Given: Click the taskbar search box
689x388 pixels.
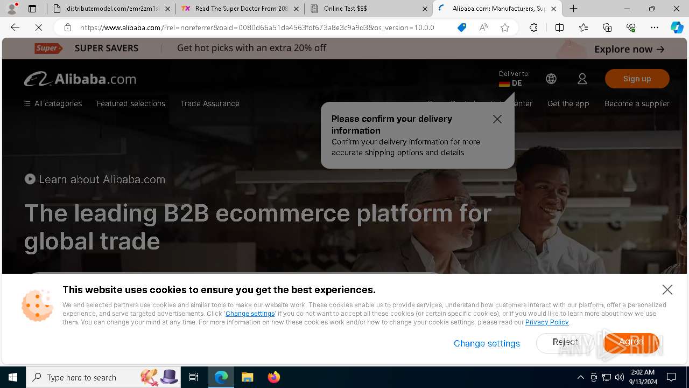Looking at the screenshot, I should click(x=103, y=377).
